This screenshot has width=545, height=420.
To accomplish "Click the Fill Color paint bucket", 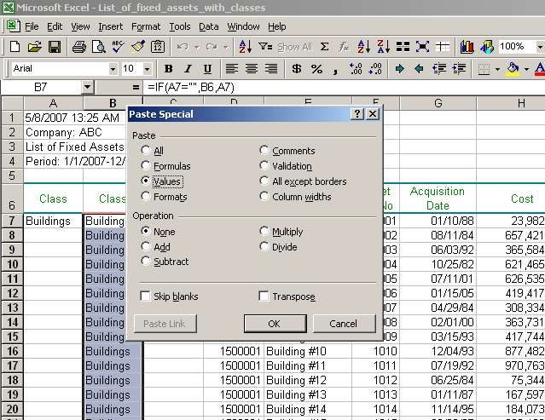I will (513, 69).
